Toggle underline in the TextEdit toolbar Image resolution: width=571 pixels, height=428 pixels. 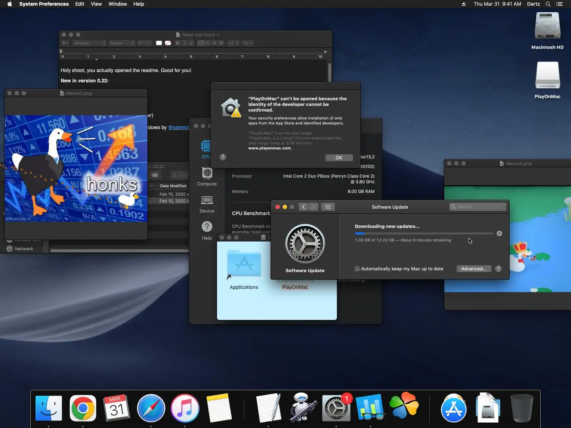tap(191, 43)
